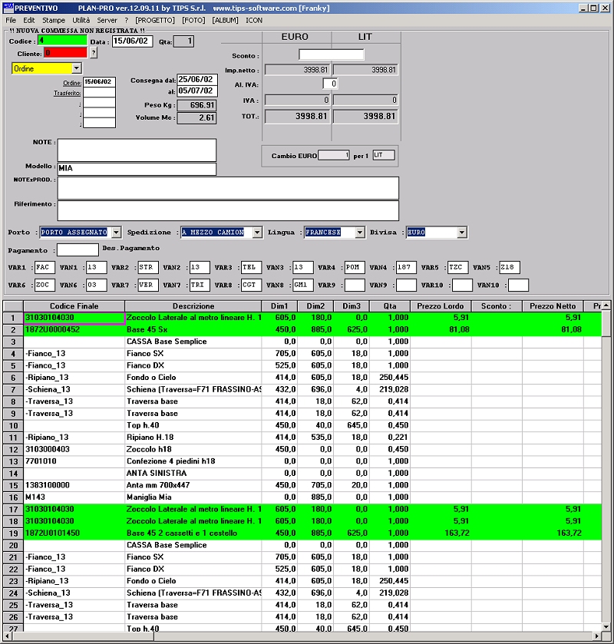Click the NOTExPROD. text area

point(228,188)
